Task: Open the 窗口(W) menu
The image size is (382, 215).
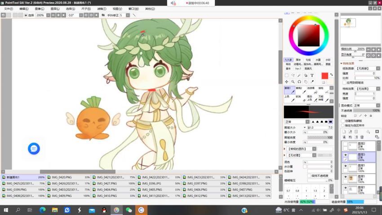Action: pos(133,9)
